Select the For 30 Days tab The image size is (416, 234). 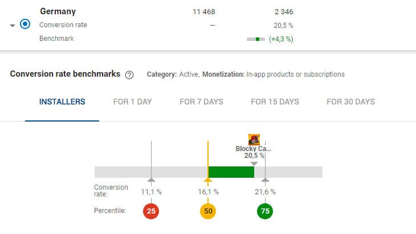click(350, 102)
